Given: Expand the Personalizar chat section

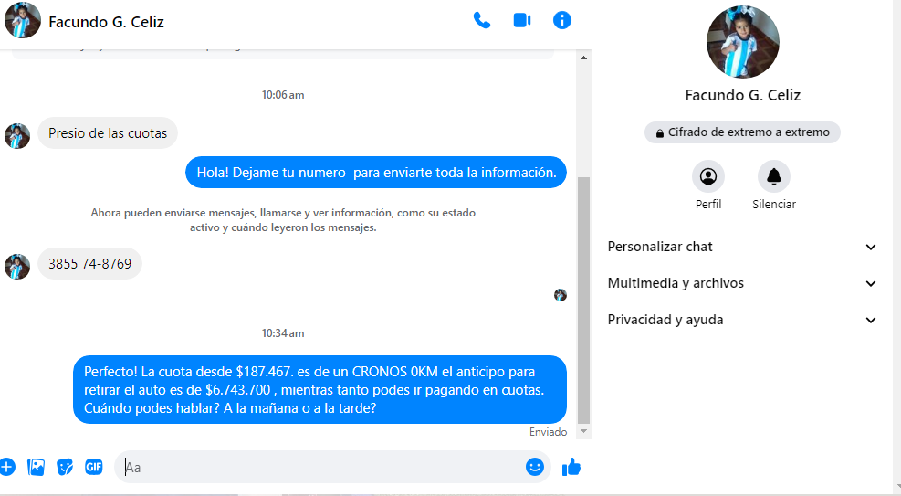Looking at the screenshot, I should tap(741, 247).
